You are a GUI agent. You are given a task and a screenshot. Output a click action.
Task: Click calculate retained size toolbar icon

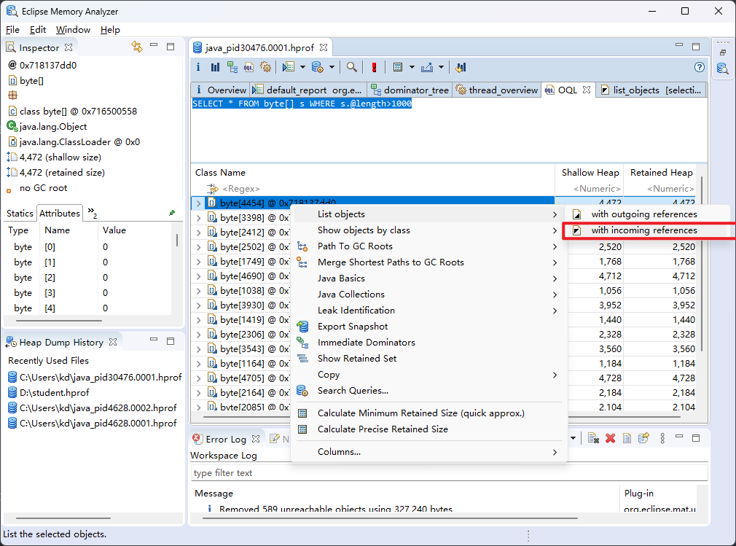pos(398,67)
